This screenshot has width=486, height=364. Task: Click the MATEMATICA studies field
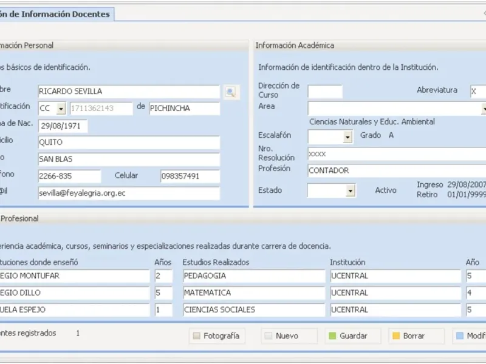click(254, 293)
